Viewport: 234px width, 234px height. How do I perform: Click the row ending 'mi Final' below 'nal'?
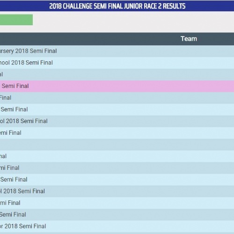117,168
